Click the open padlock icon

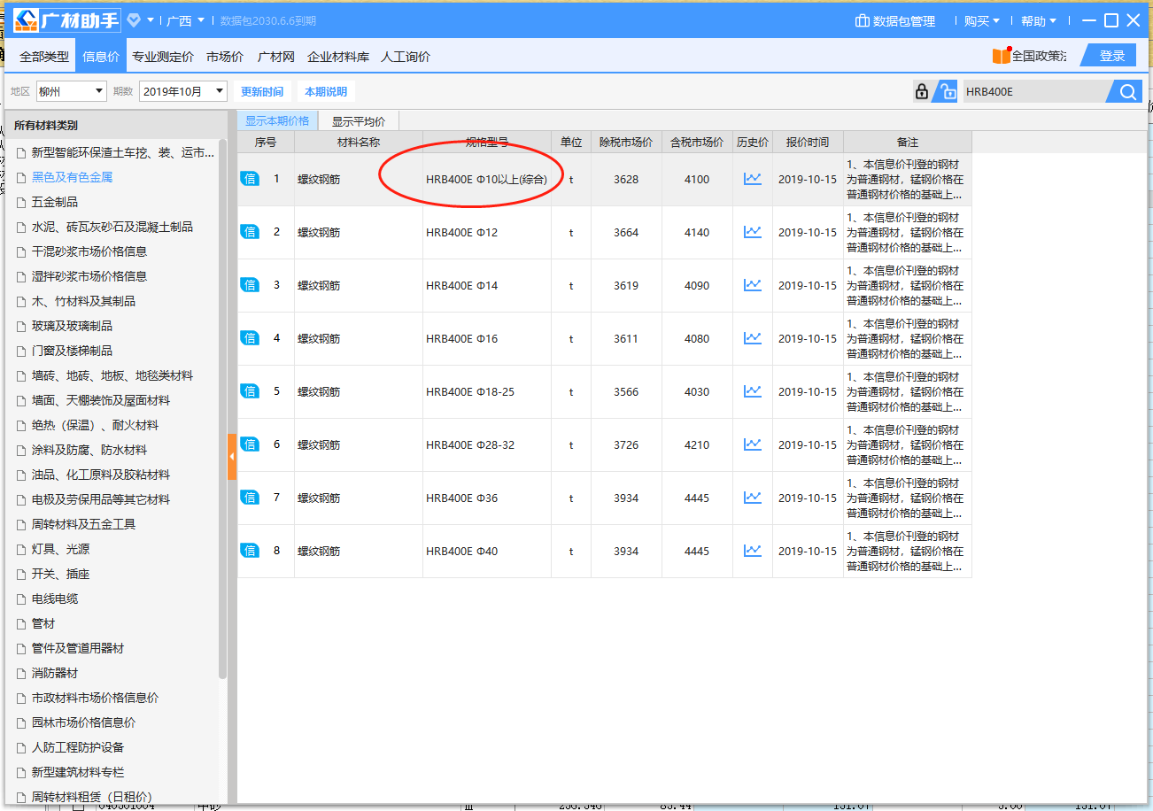(x=948, y=91)
